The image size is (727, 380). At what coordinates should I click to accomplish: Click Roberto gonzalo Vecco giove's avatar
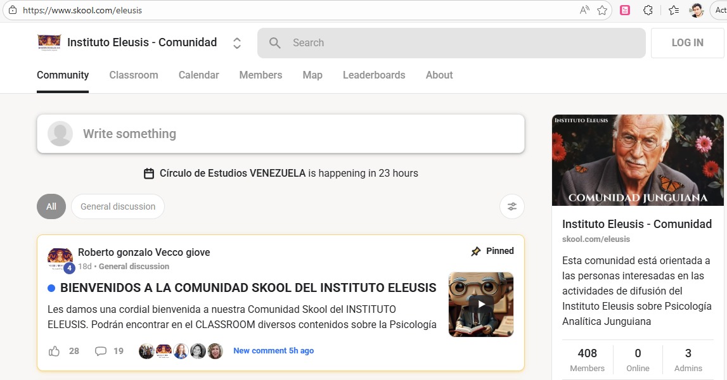coord(60,260)
